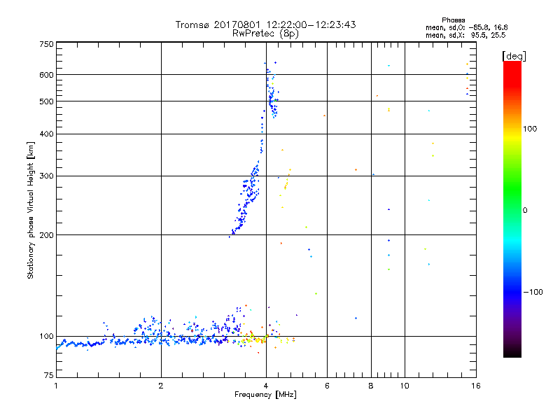
Task: Click the y-axis tick label "75"
Action: [x=49, y=375]
